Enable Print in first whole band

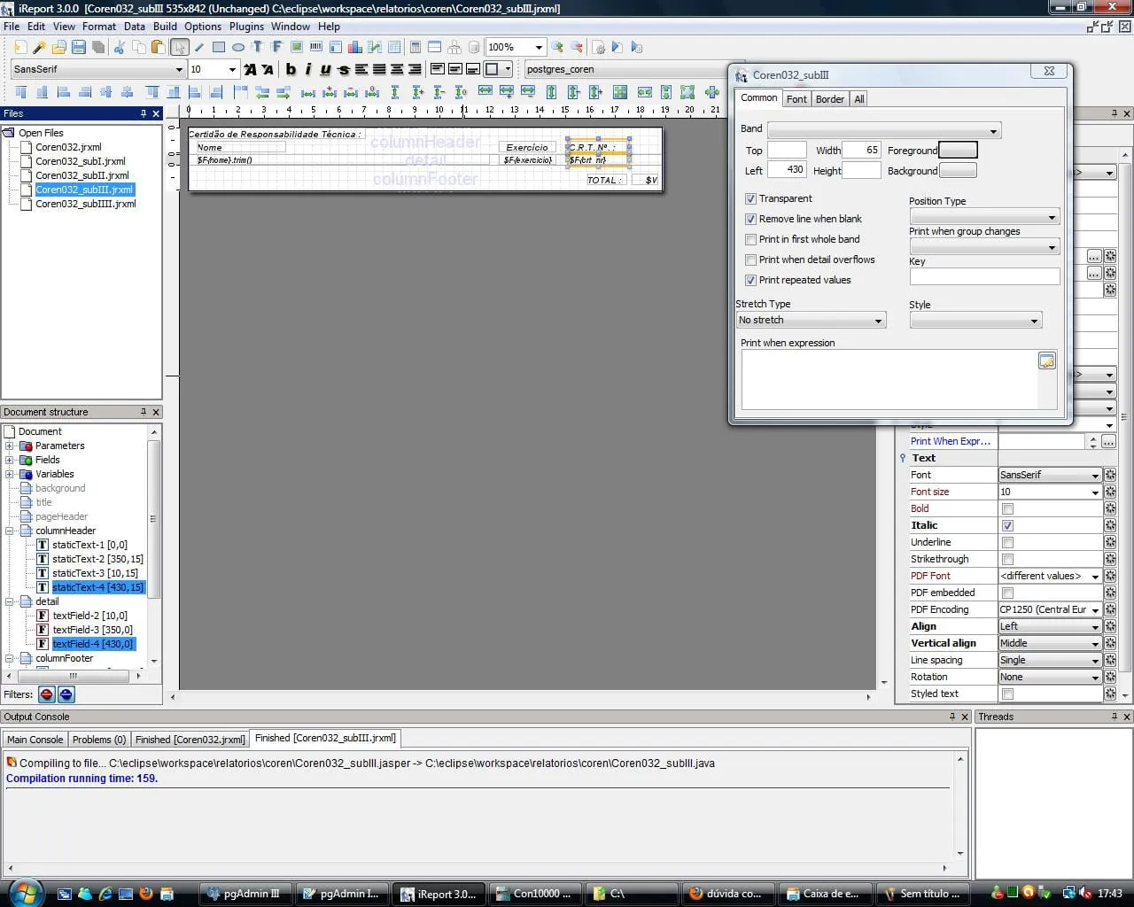pos(751,239)
